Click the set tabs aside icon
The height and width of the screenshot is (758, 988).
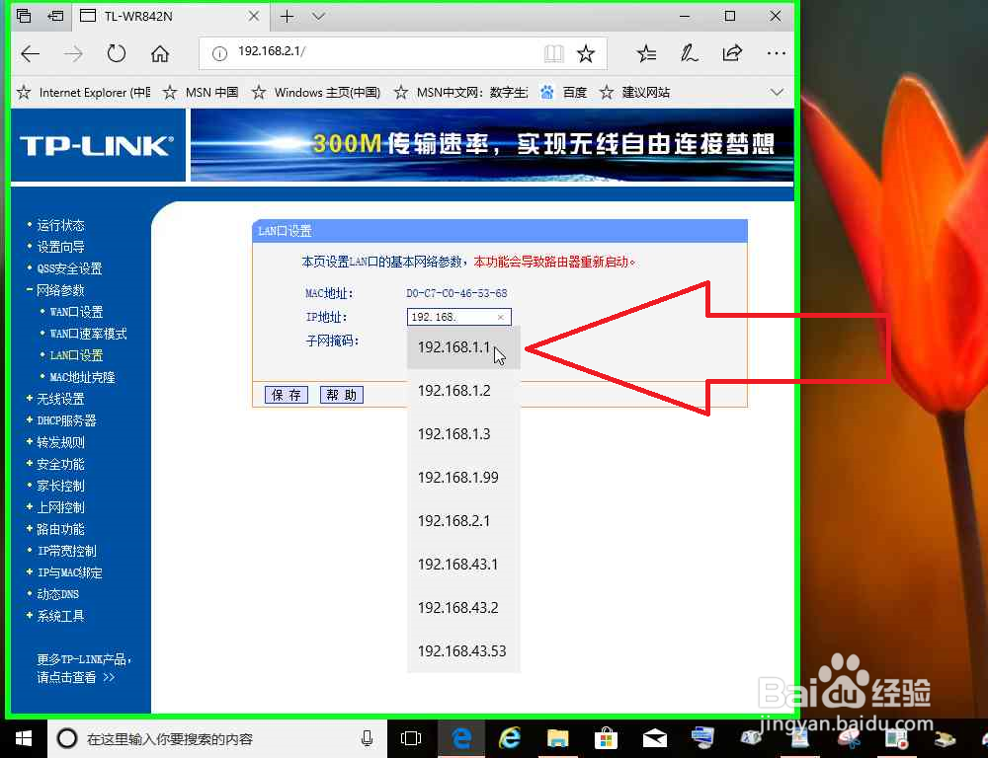pos(55,16)
